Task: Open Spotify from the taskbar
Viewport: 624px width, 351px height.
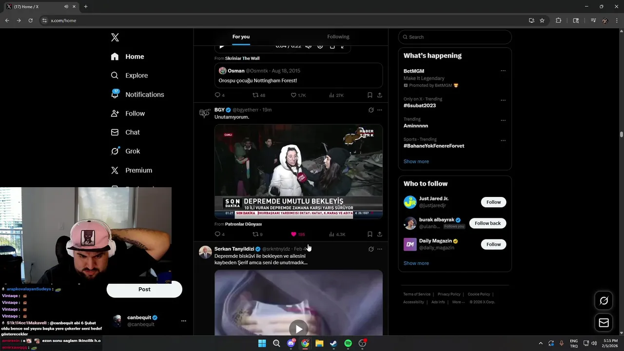Action: click(348, 343)
